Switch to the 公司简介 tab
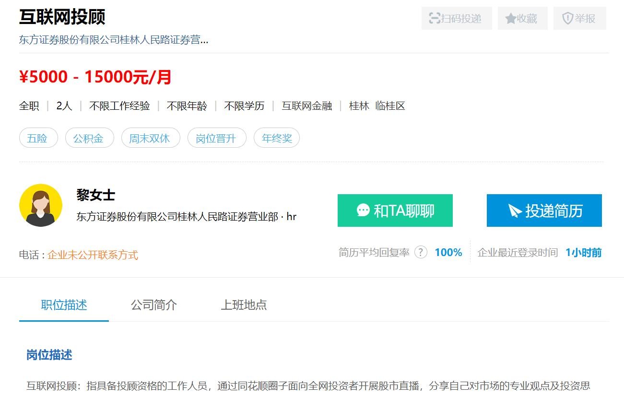Image resolution: width=624 pixels, height=397 pixels. pyautogui.click(x=154, y=305)
